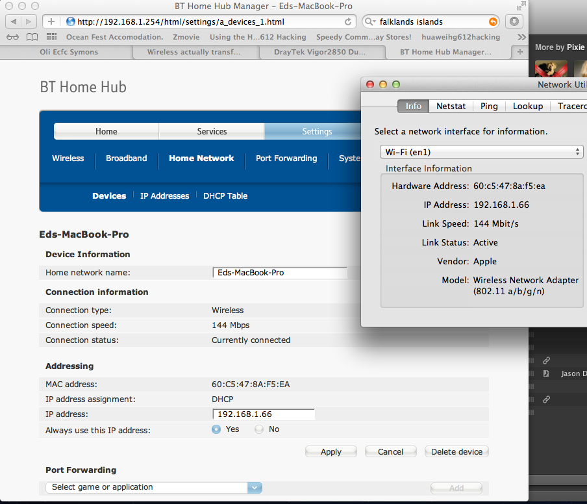Screen dimensions: 587x504
Task: Open the DHCP Table sub-page
Action: pyautogui.click(x=225, y=196)
